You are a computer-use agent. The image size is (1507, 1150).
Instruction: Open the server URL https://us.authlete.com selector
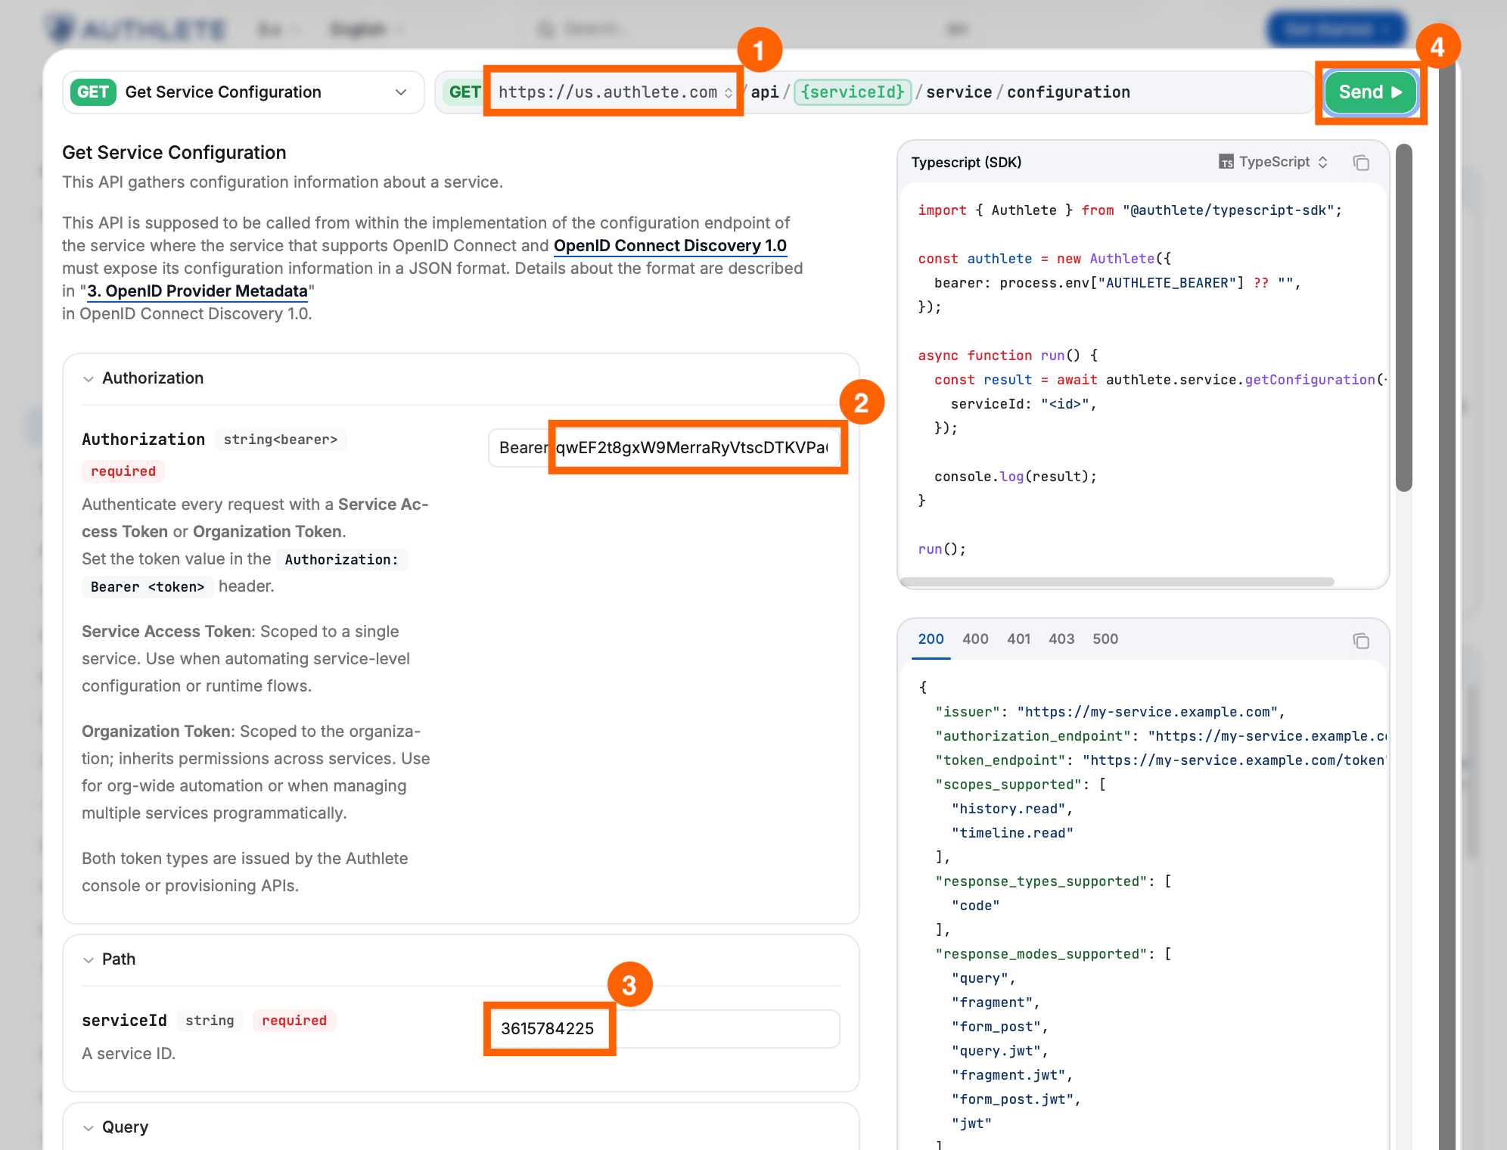614,92
